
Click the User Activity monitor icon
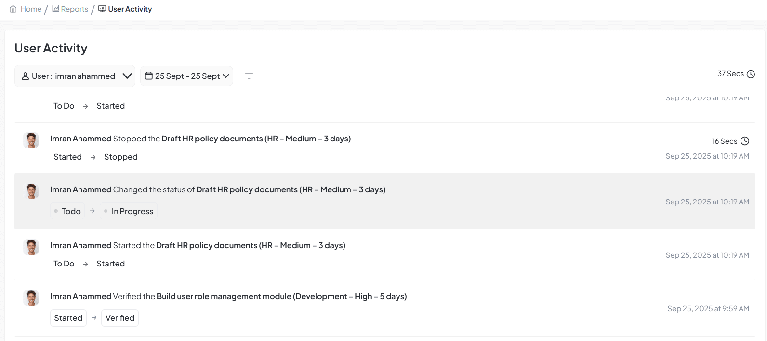point(102,9)
